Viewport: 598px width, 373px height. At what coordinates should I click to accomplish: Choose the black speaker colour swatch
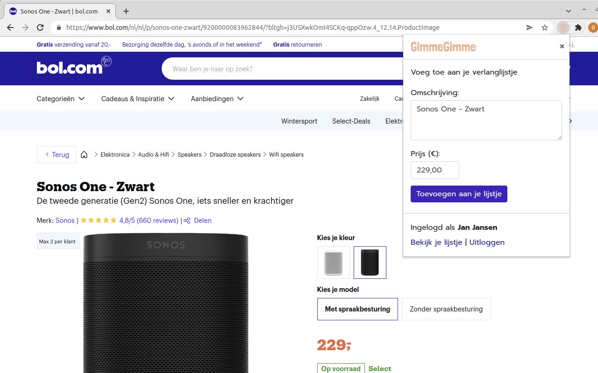[x=370, y=262]
